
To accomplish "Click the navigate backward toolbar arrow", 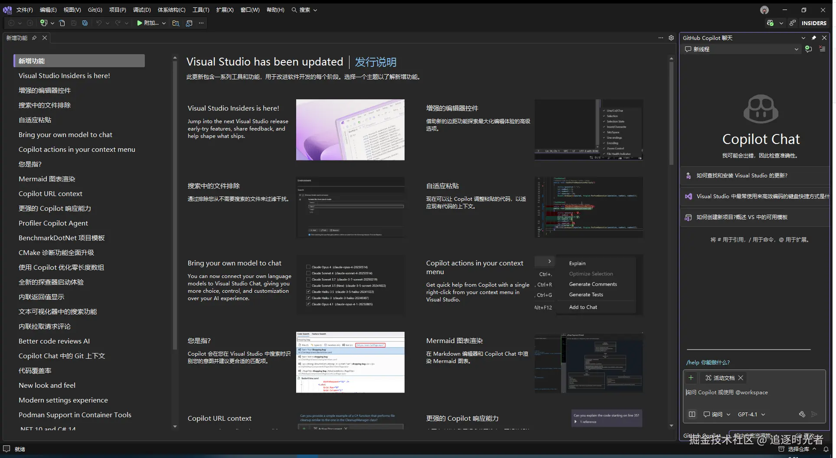I will [11, 23].
